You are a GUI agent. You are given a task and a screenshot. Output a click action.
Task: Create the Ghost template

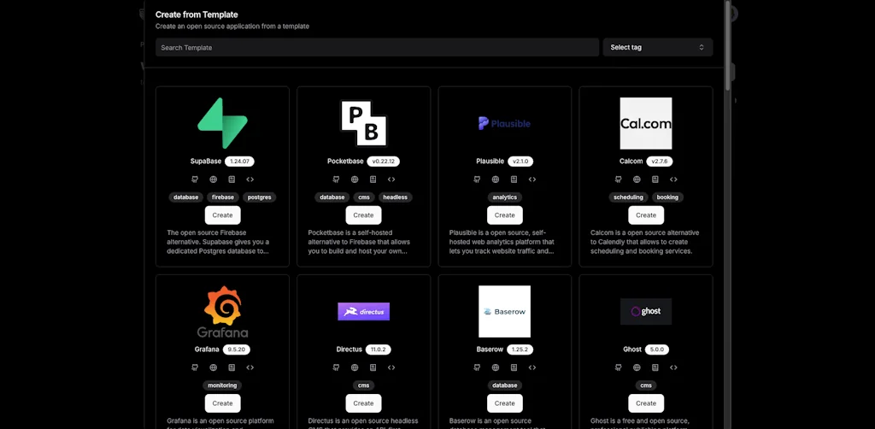click(x=646, y=403)
